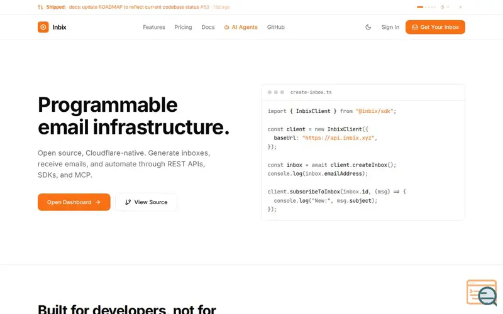Click the create-inbox.ts file name
503x314 pixels.
(311, 92)
